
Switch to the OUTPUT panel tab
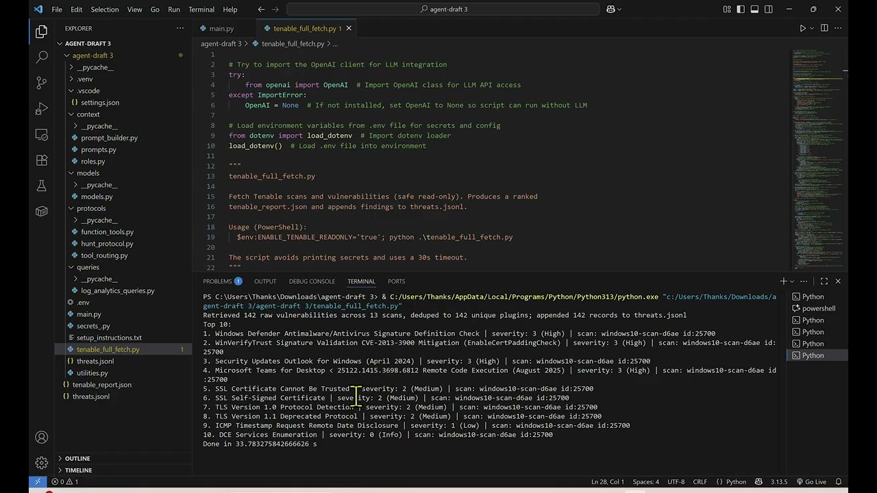click(264, 281)
